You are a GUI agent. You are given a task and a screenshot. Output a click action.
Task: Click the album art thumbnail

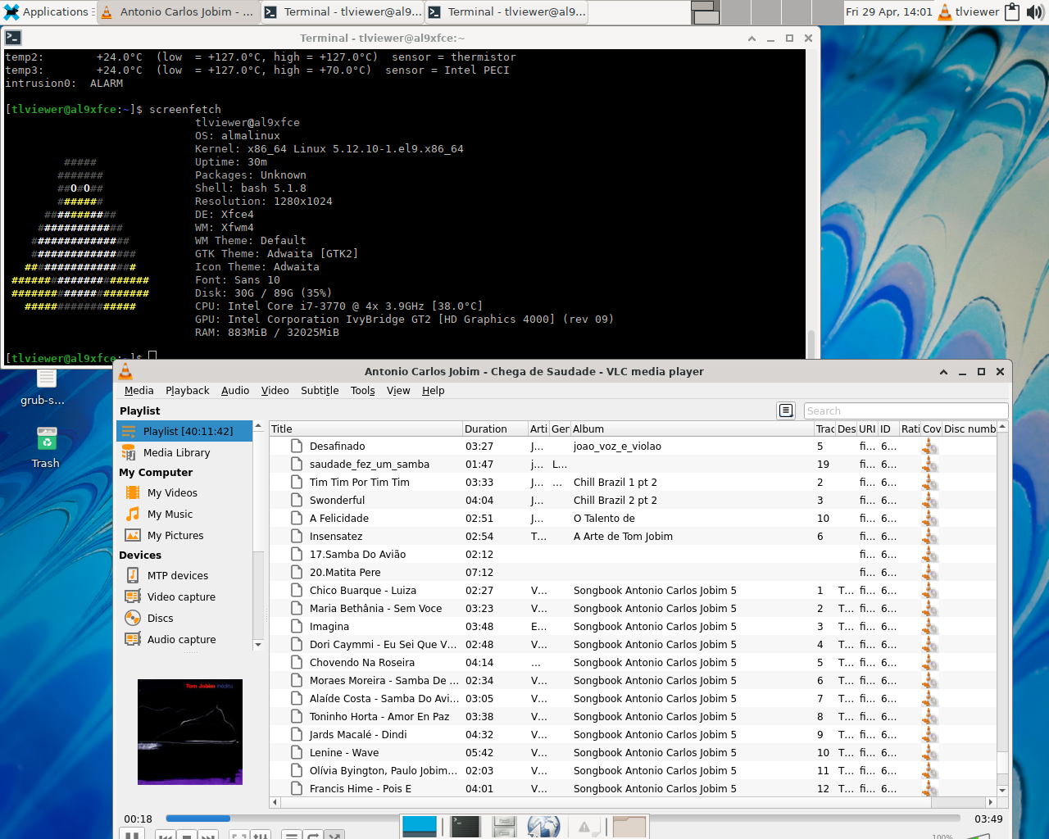[190, 732]
